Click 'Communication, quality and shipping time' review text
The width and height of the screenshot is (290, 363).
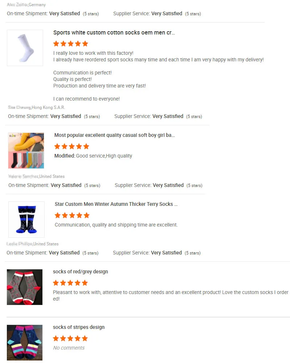click(x=116, y=225)
